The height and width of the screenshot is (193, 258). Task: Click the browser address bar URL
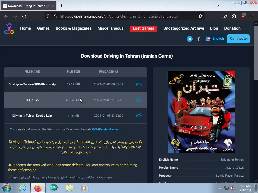pos(119,16)
